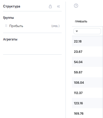Open the help question mark icon
Screen dimensions: 103x118
coord(76,6)
